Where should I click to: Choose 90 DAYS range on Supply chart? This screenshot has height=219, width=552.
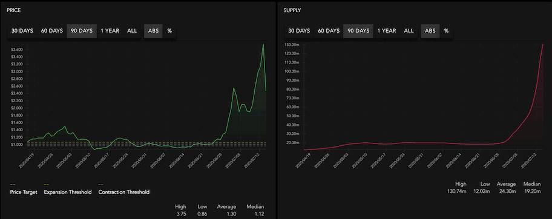point(359,31)
